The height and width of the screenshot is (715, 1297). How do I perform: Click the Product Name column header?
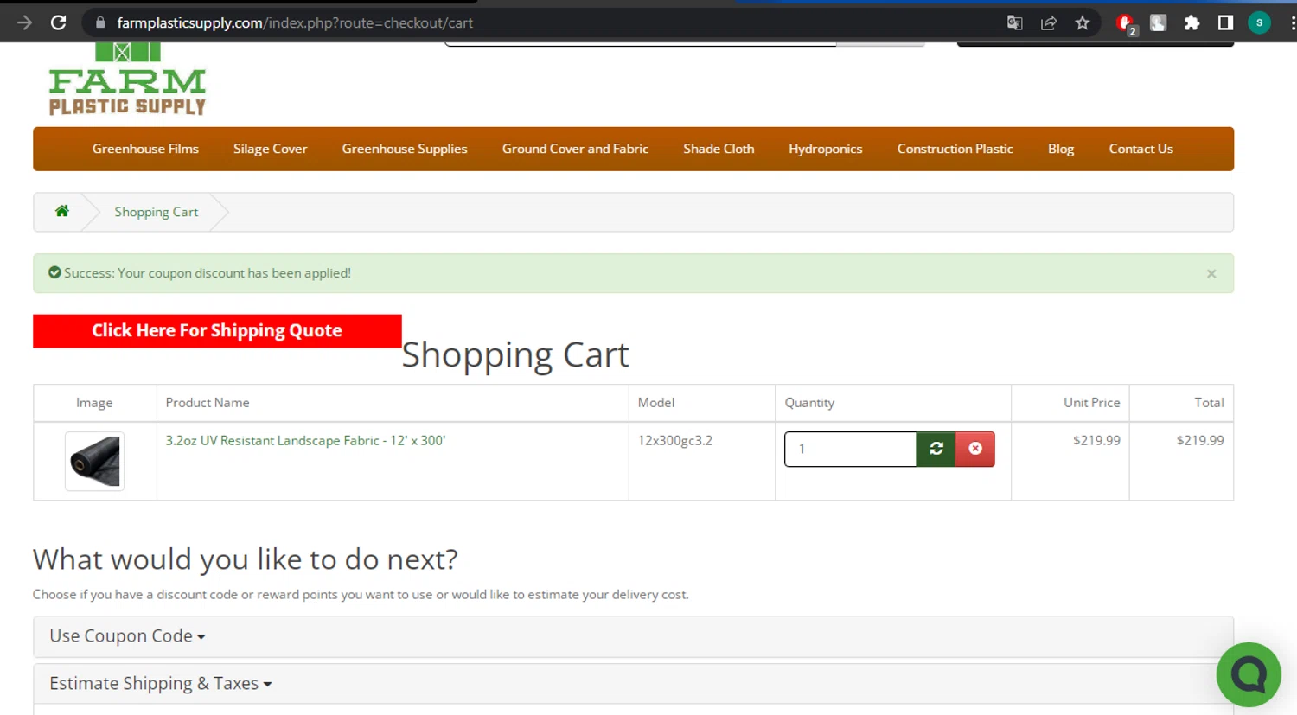pyautogui.click(x=208, y=403)
